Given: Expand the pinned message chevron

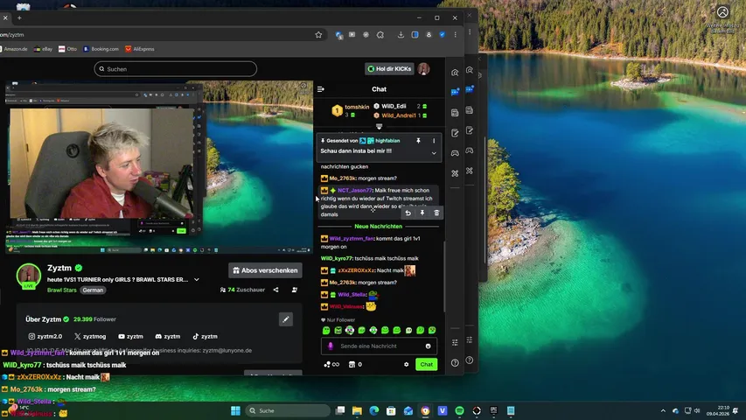Looking at the screenshot, I should pyautogui.click(x=434, y=153).
